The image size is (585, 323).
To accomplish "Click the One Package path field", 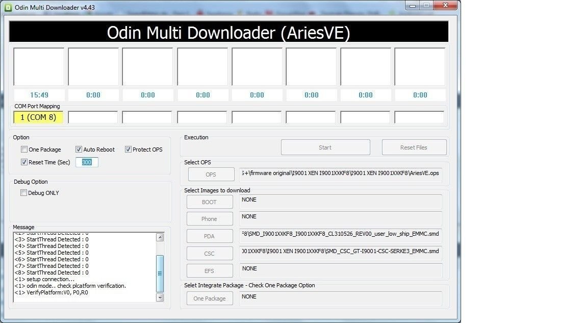I will pyautogui.click(x=341, y=299).
